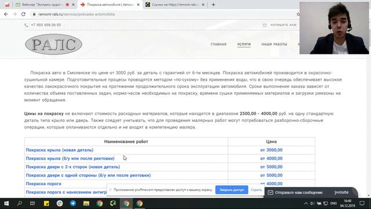Select the Покраска автомобиля tab

(x=110, y=5)
